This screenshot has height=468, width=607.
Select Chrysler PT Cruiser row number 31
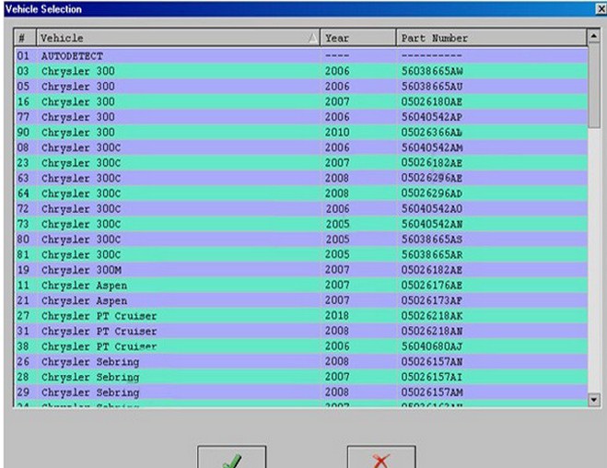click(x=301, y=331)
